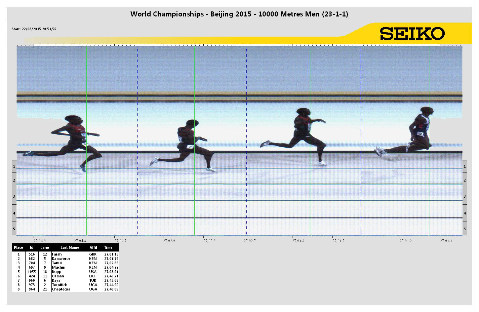The image size is (479, 312).
Task: Click the first blue dashed crop line
Action: (x=137, y=134)
